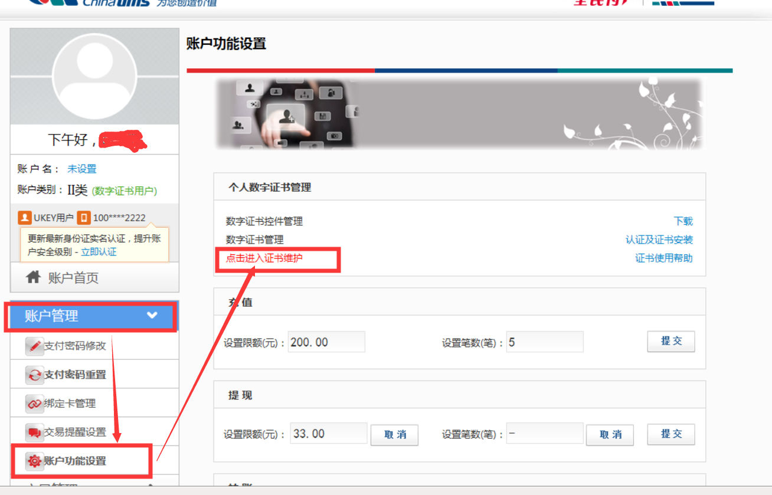Select 绑定卡管理 in the sidebar

pos(70,404)
